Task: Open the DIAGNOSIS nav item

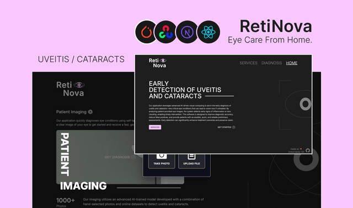Action: tap(271, 63)
